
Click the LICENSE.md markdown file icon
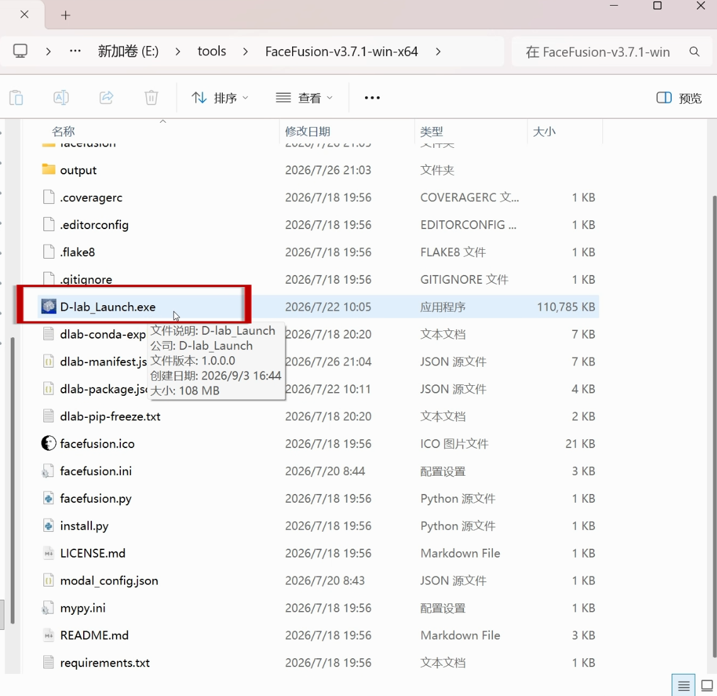[x=48, y=553]
